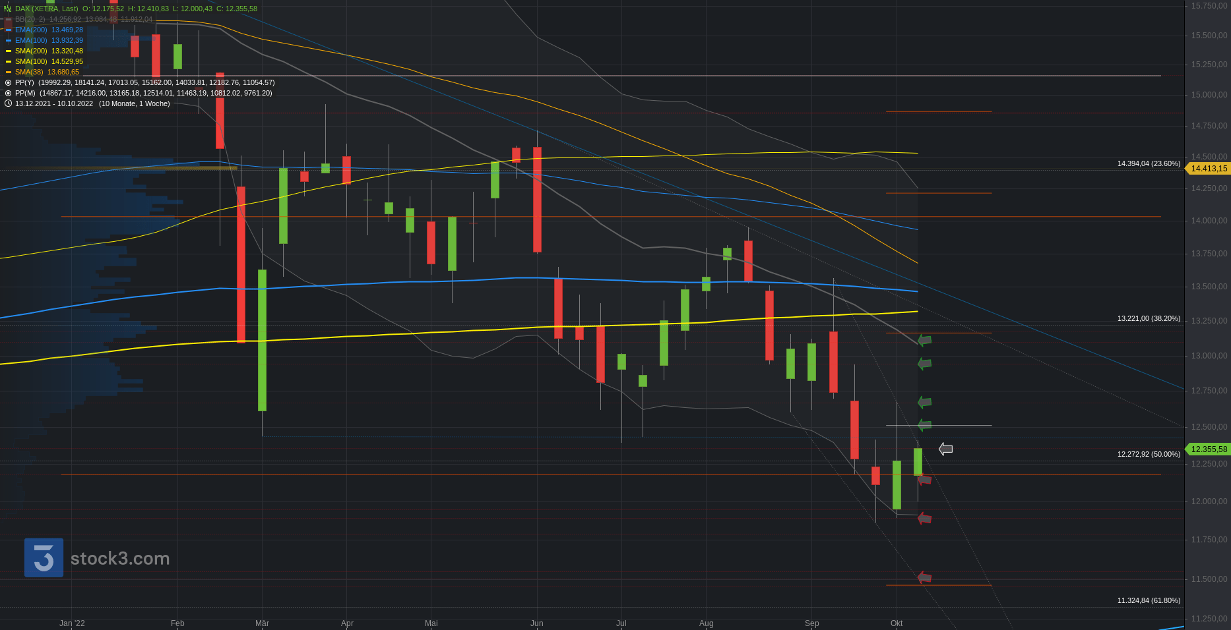Toggle the PP(Y) pivot points indicator
This screenshot has width=1231, height=630.
click(8, 82)
